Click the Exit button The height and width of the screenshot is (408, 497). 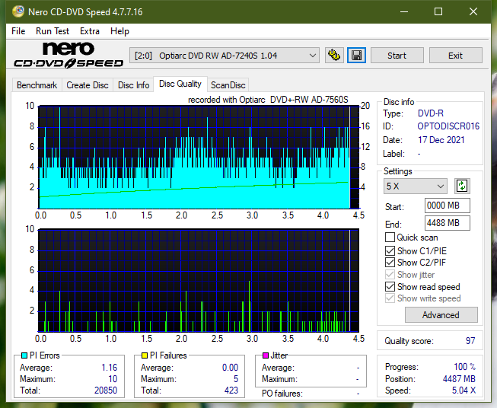[x=455, y=56]
